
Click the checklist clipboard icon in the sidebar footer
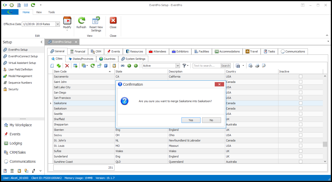point(5,171)
